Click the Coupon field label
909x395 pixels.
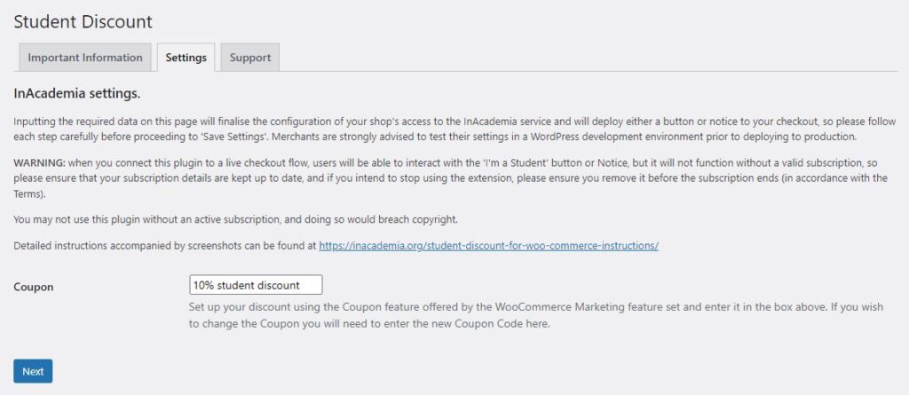[x=34, y=287]
